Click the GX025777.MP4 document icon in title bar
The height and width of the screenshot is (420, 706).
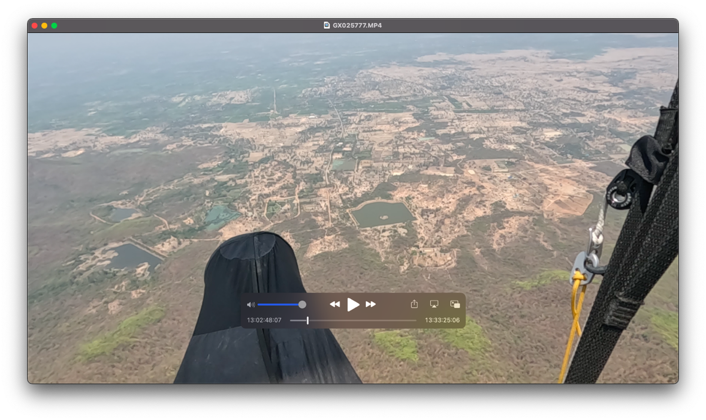[327, 25]
